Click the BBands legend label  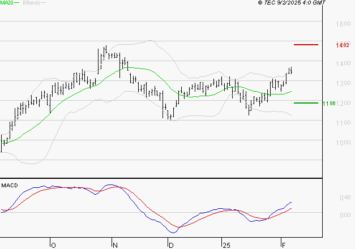(31, 3)
